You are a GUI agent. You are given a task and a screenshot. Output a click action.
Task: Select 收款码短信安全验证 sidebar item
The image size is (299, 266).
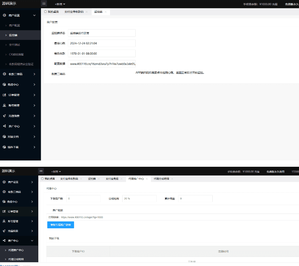[21, 64]
